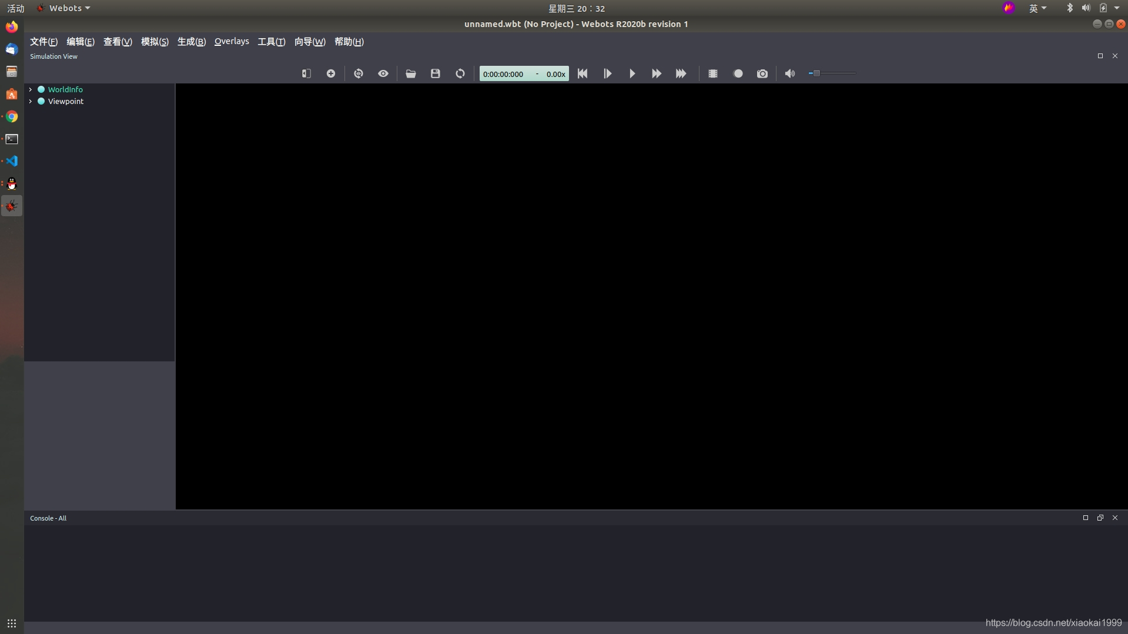Launch Google Chrome from the dock
1128x634 pixels.
[x=12, y=116]
